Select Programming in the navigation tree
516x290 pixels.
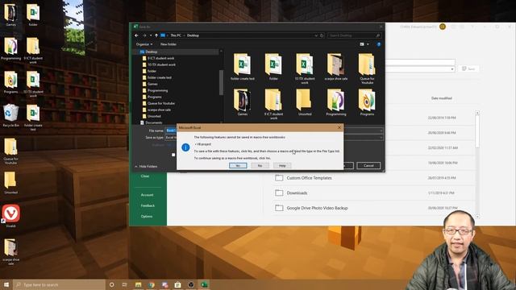pyautogui.click(x=158, y=90)
